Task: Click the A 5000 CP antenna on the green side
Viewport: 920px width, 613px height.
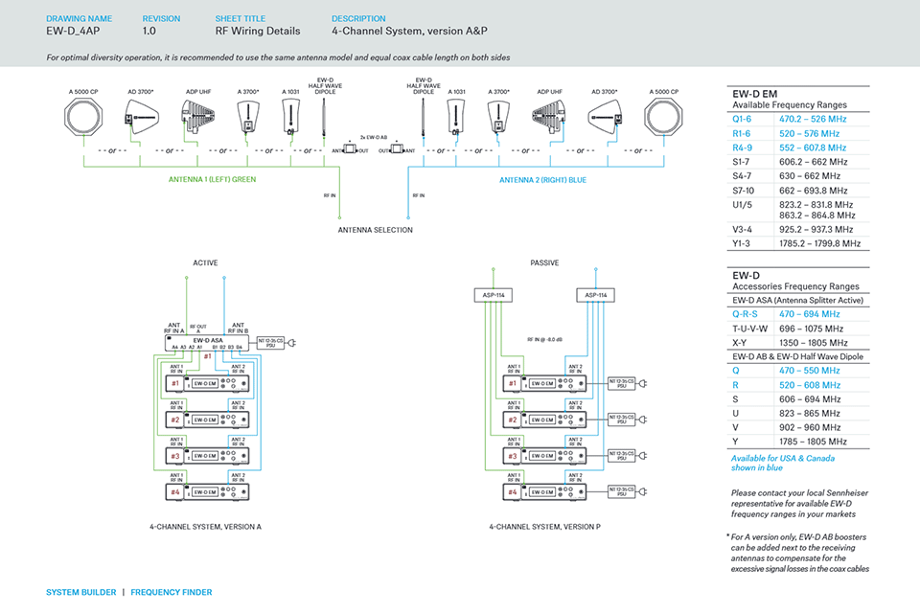Action: 83,117
